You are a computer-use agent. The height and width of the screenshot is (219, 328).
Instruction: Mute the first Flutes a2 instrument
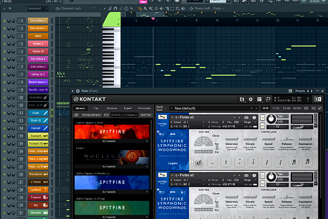(262, 126)
